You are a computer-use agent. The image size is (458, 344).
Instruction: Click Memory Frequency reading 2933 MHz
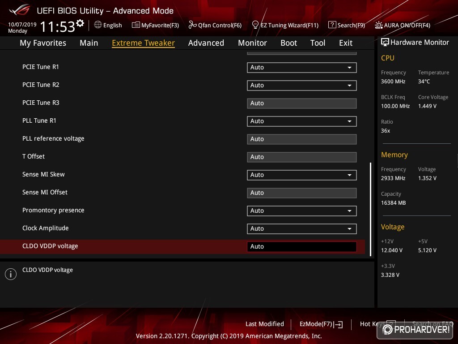(x=393, y=178)
